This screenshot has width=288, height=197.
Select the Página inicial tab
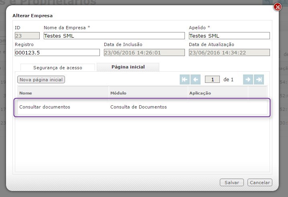click(x=128, y=67)
